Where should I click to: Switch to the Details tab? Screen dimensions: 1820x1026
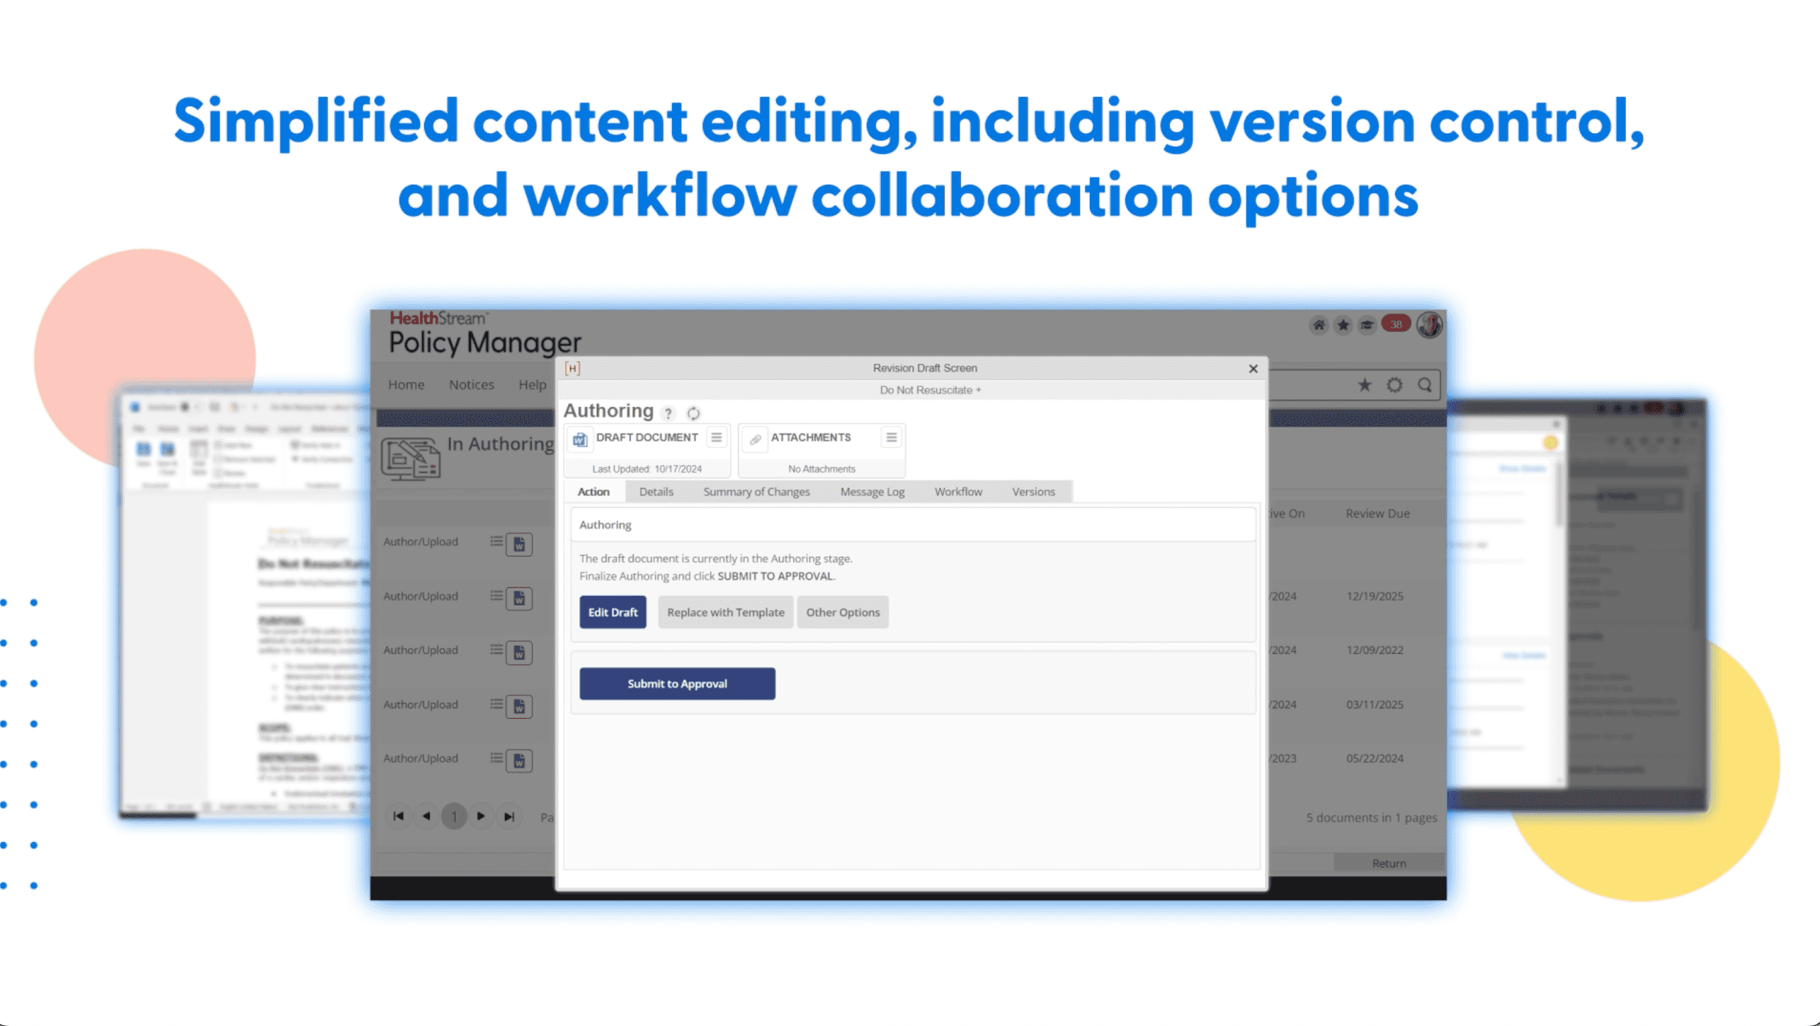[x=656, y=492]
